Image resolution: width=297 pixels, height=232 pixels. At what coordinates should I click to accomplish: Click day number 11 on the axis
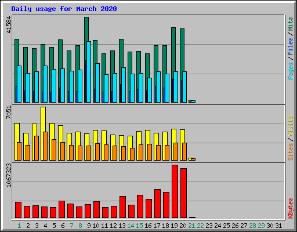104,226
